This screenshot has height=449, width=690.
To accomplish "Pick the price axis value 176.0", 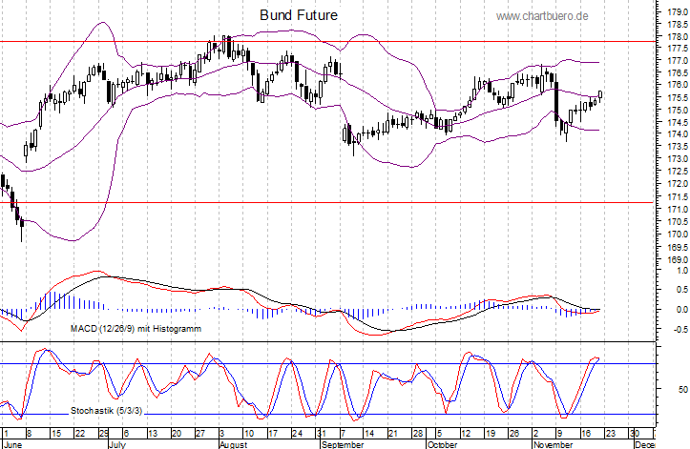I will [x=678, y=85].
